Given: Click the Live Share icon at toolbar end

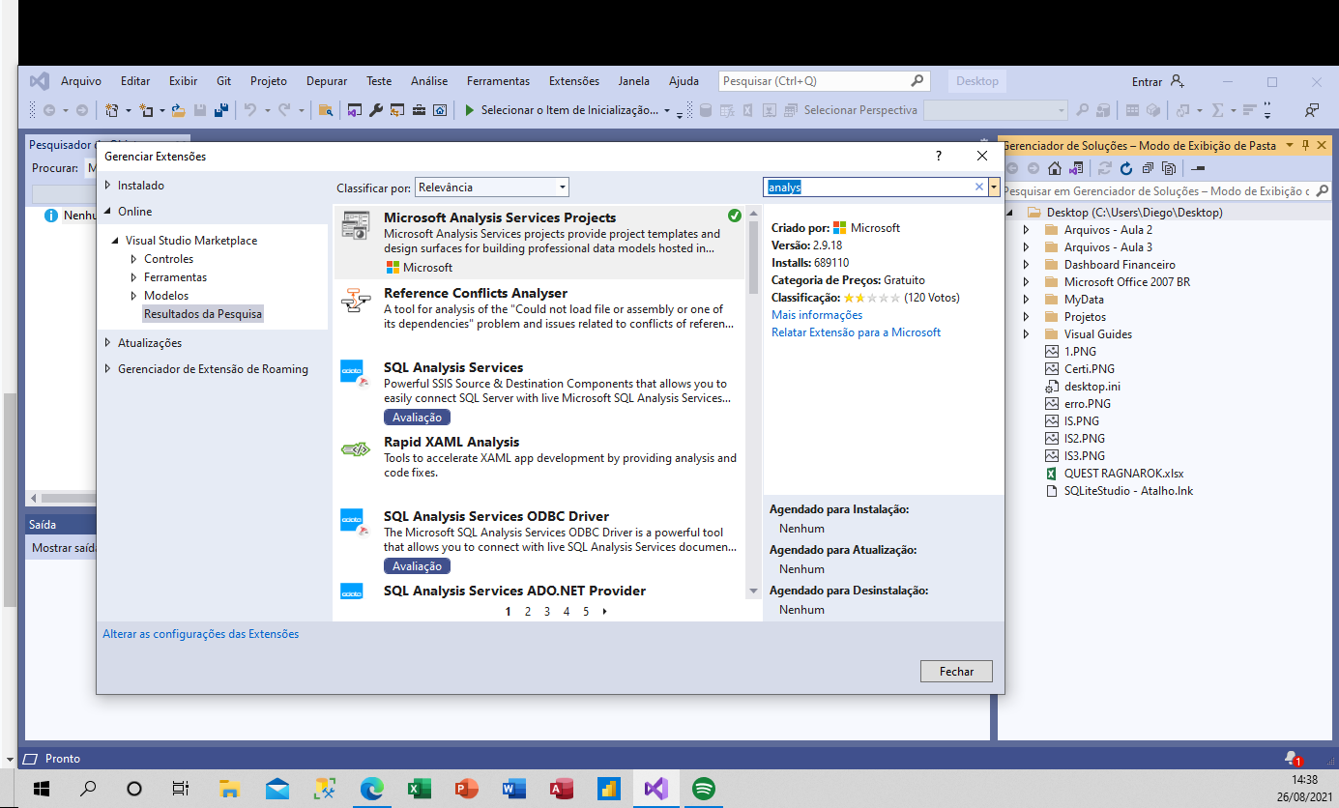Looking at the screenshot, I should [x=1311, y=110].
